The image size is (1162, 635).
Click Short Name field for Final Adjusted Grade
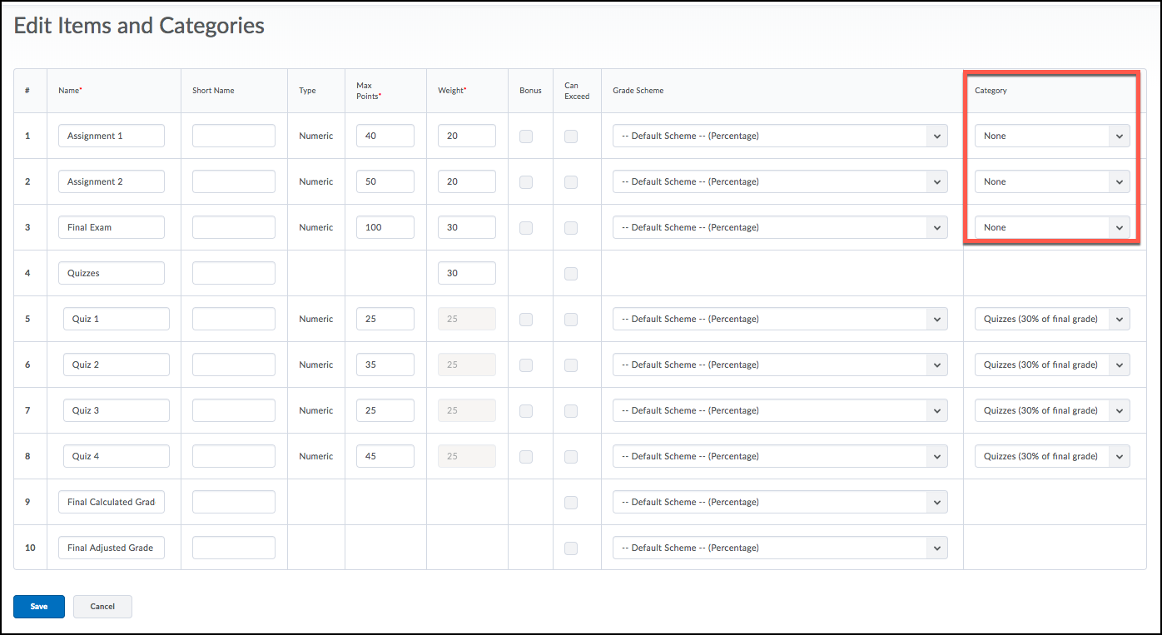point(234,548)
